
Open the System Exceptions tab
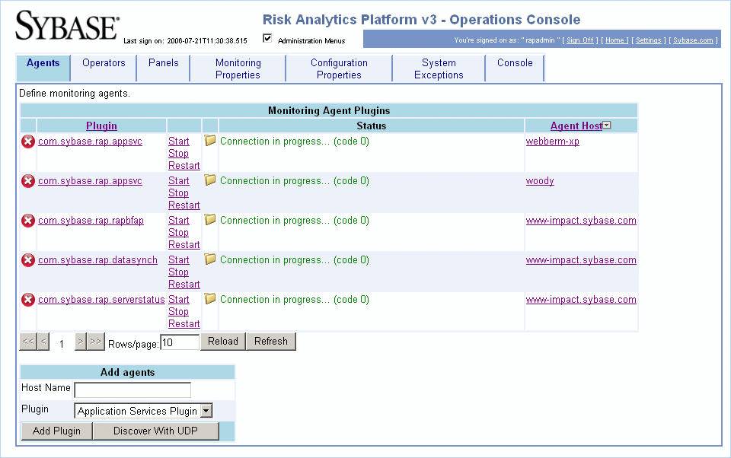coord(439,68)
